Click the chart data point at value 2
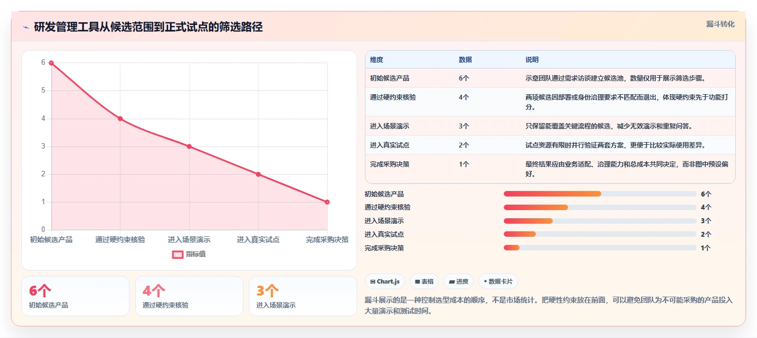The width and height of the screenshot is (757, 338). (x=258, y=174)
